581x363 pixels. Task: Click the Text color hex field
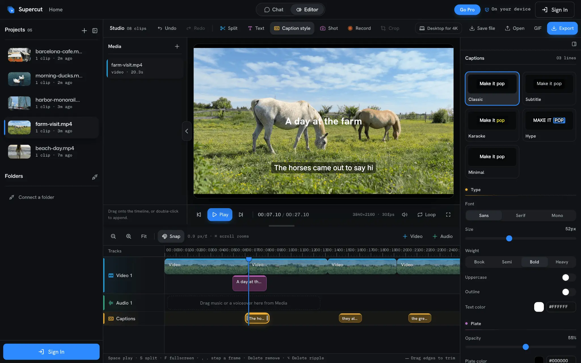coord(561,307)
